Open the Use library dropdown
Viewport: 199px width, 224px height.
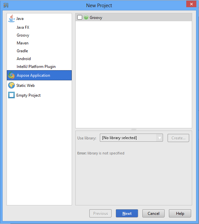[x=131, y=138]
